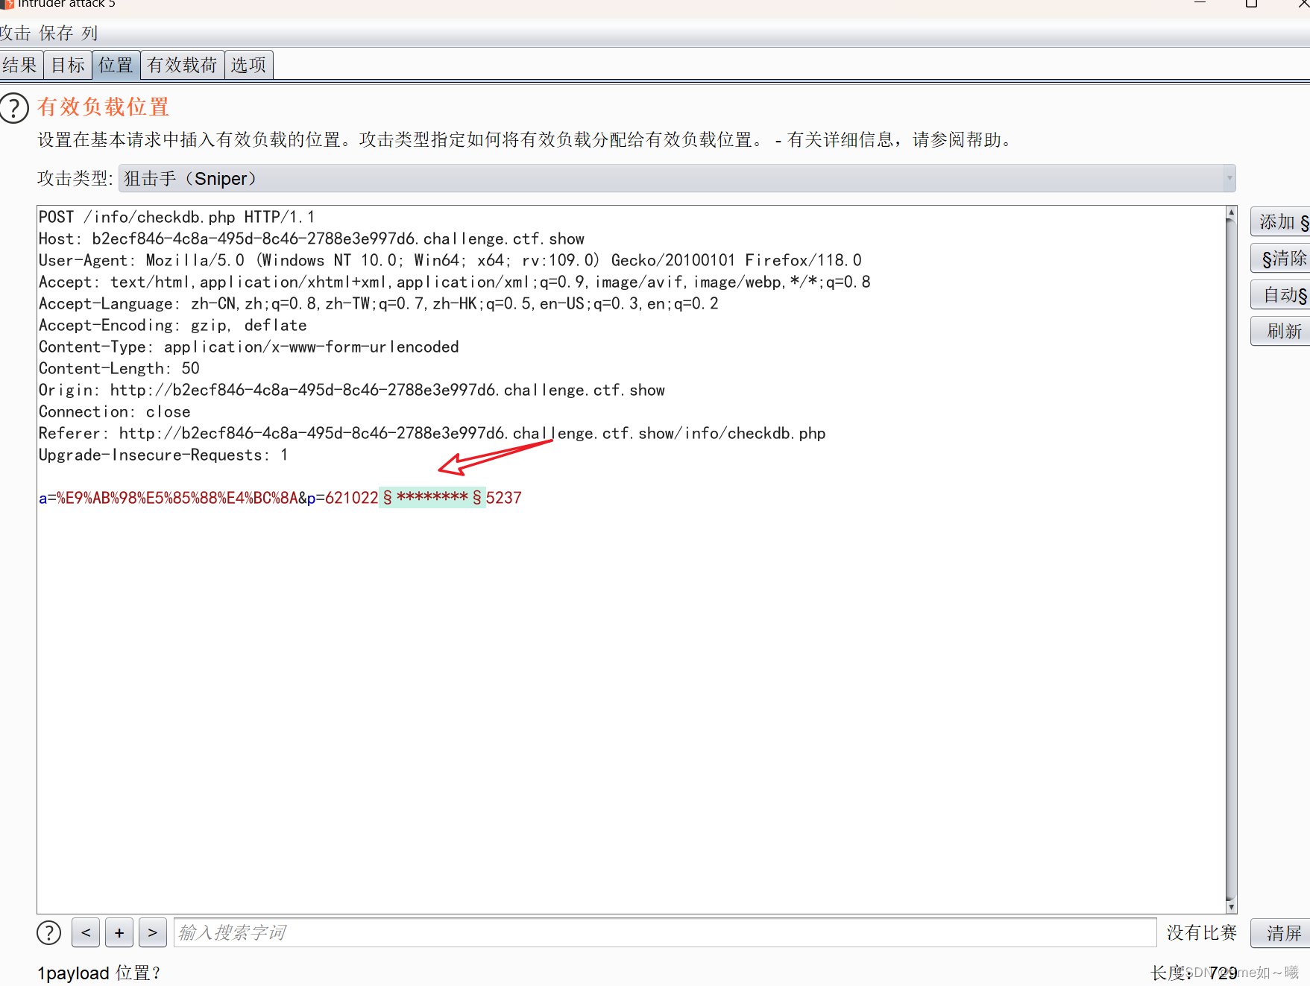Click the Content-Type header line

(x=249, y=347)
